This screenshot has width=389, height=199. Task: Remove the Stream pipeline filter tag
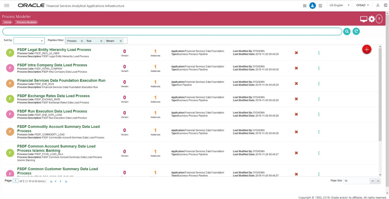(121, 41)
